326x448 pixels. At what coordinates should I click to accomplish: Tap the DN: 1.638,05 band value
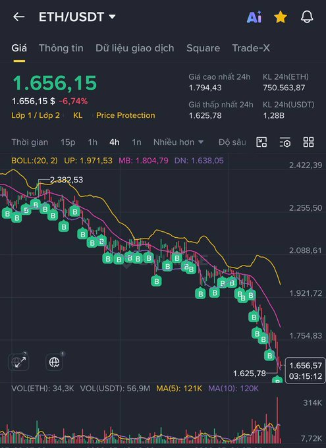click(199, 161)
